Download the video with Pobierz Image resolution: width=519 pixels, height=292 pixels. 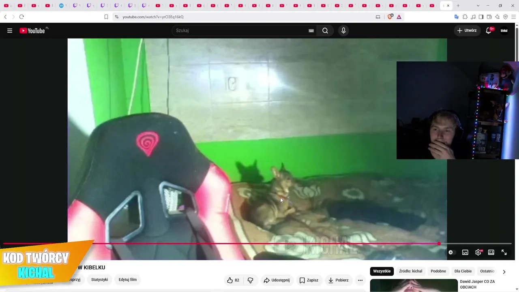(338, 280)
